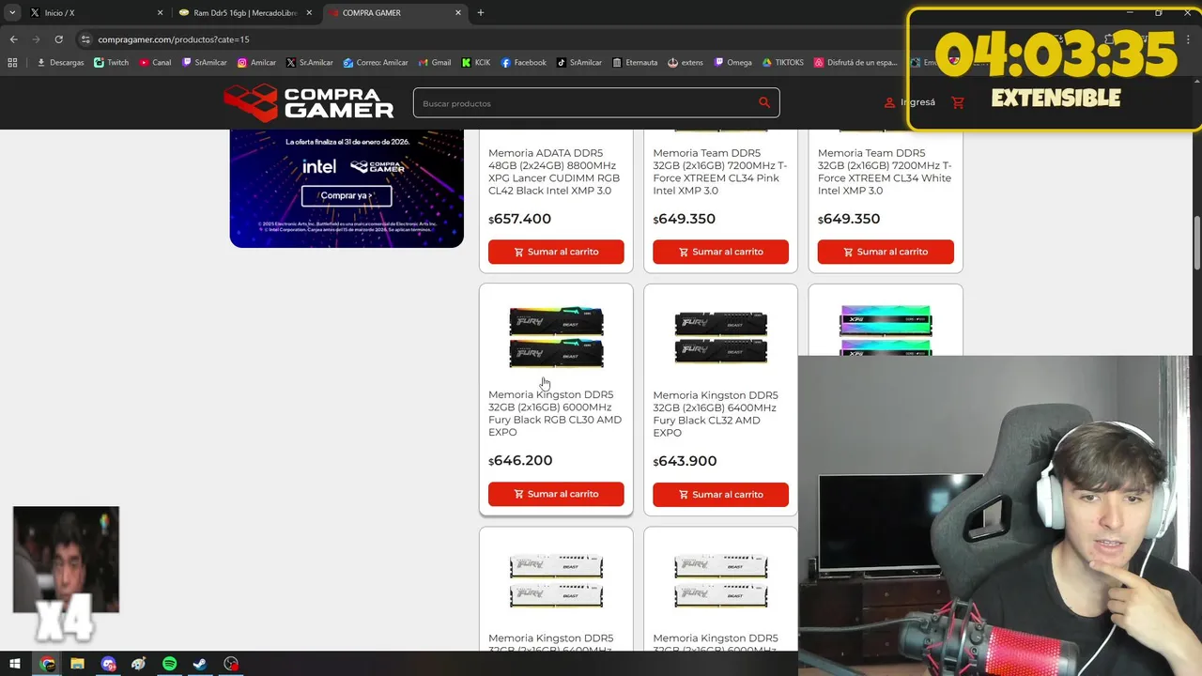Click the address bar URL

coord(174,39)
